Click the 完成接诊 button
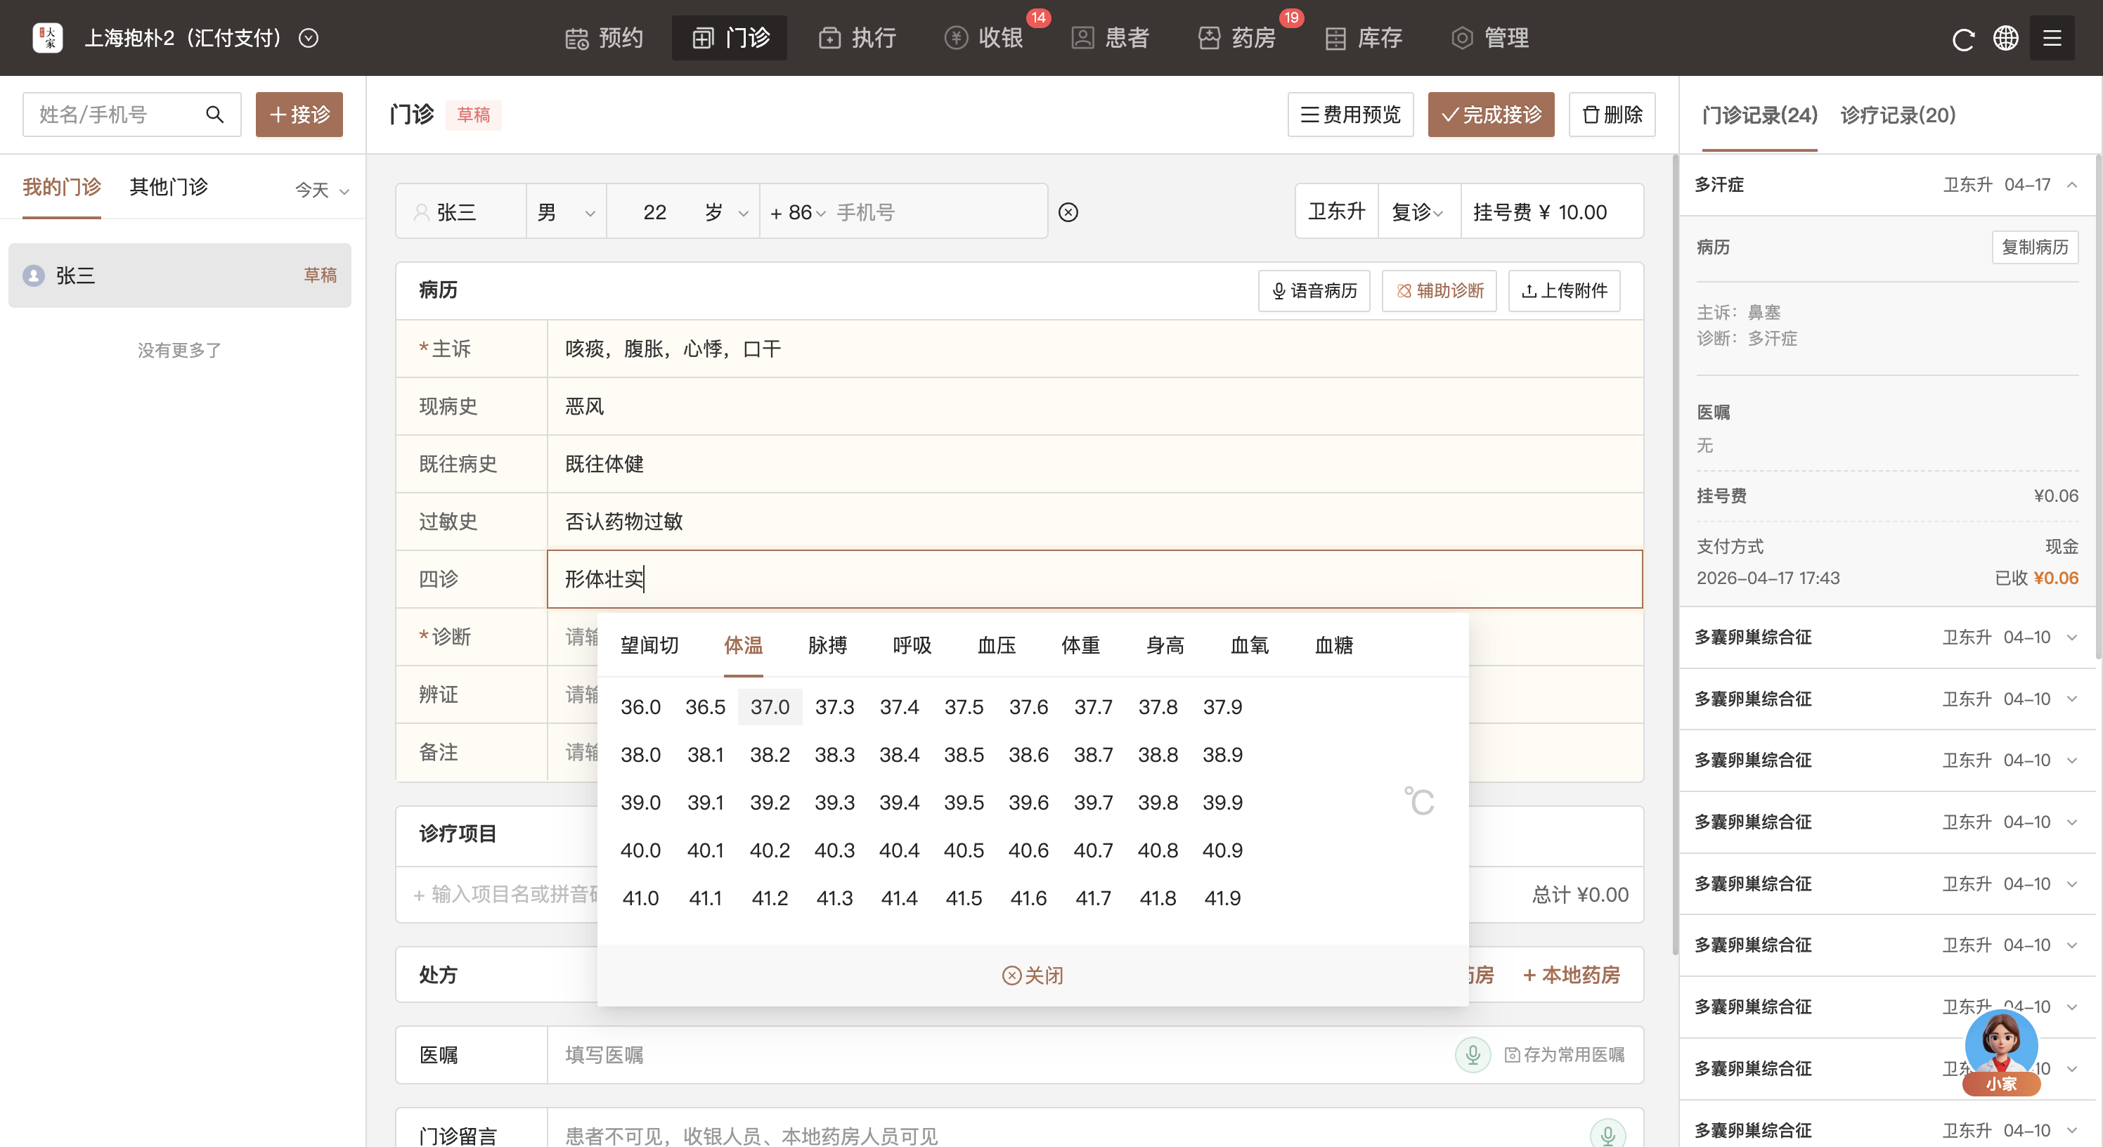 coord(1490,115)
